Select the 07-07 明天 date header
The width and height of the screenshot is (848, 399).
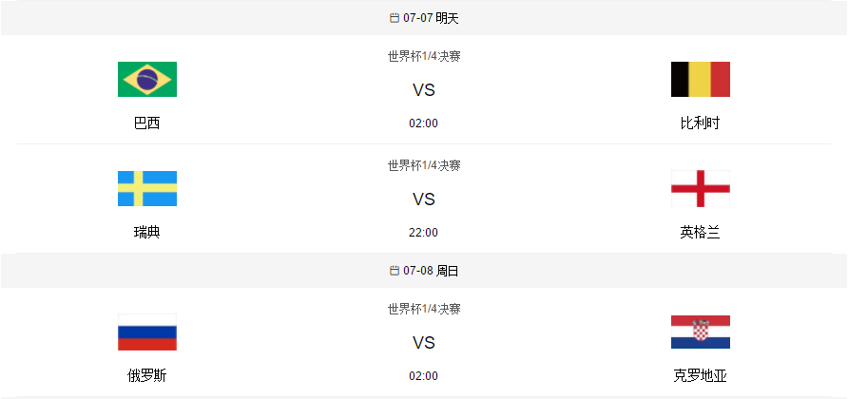tap(431, 18)
